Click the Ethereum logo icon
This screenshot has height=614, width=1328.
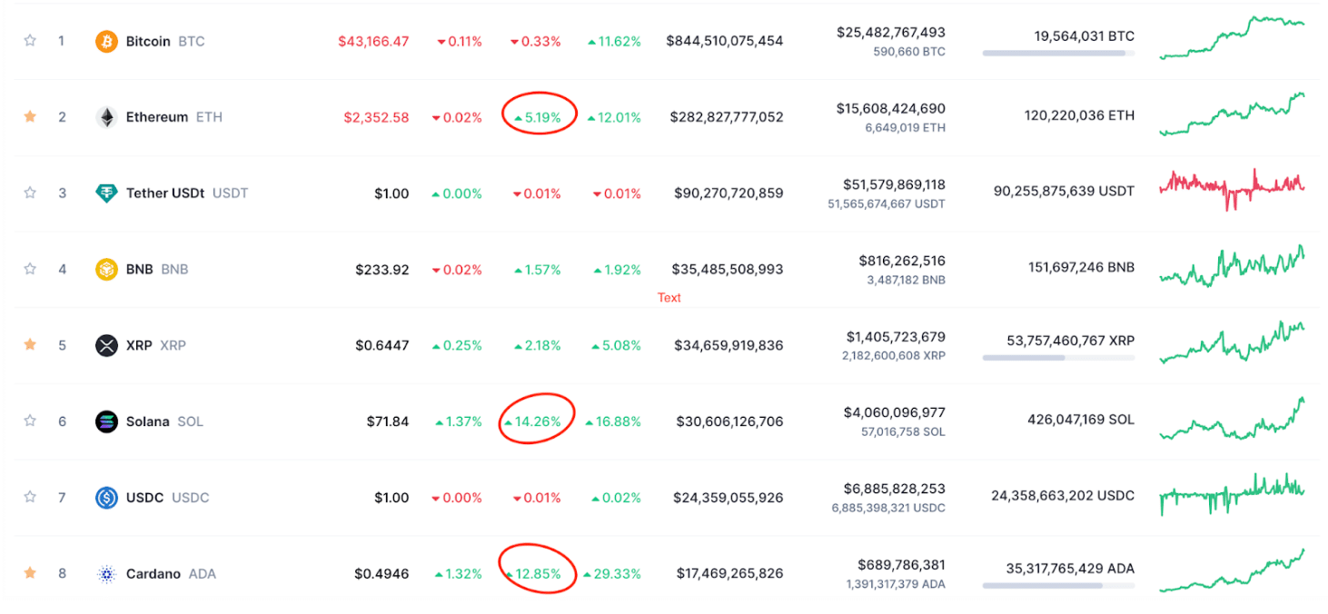click(106, 117)
